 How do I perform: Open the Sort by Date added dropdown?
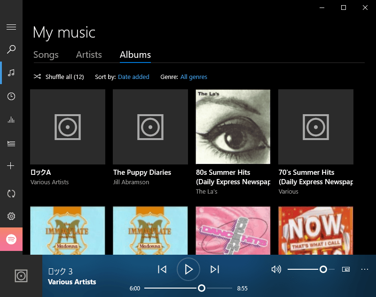pos(133,77)
